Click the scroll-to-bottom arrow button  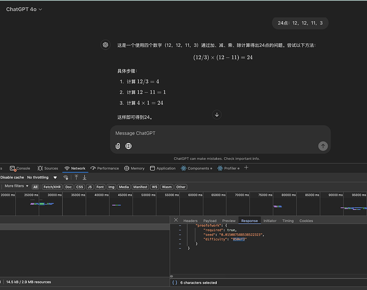[x=217, y=114]
